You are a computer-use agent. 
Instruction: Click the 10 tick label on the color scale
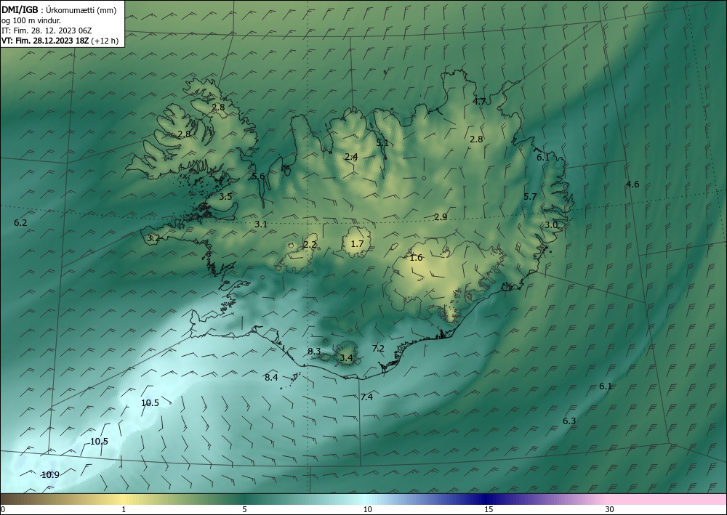tap(367, 509)
